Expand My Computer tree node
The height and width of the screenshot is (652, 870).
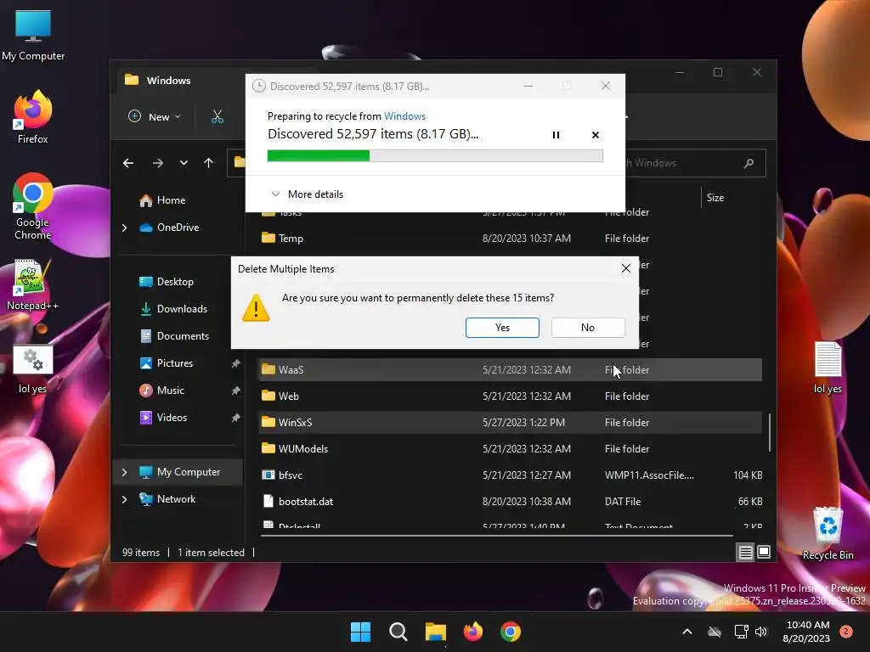tap(124, 472)
